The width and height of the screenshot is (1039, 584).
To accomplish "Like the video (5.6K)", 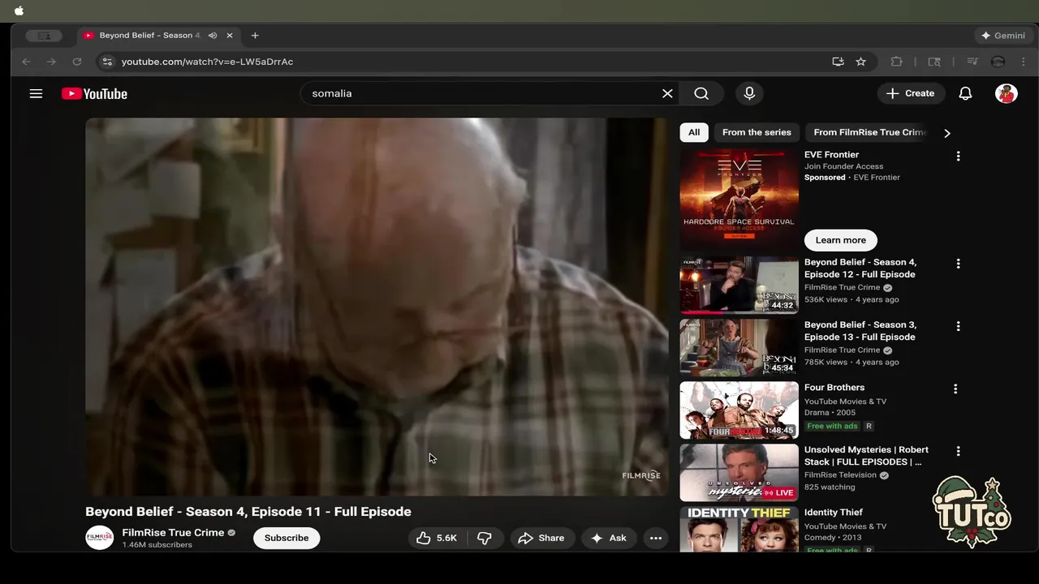I will tap(437, 538).
